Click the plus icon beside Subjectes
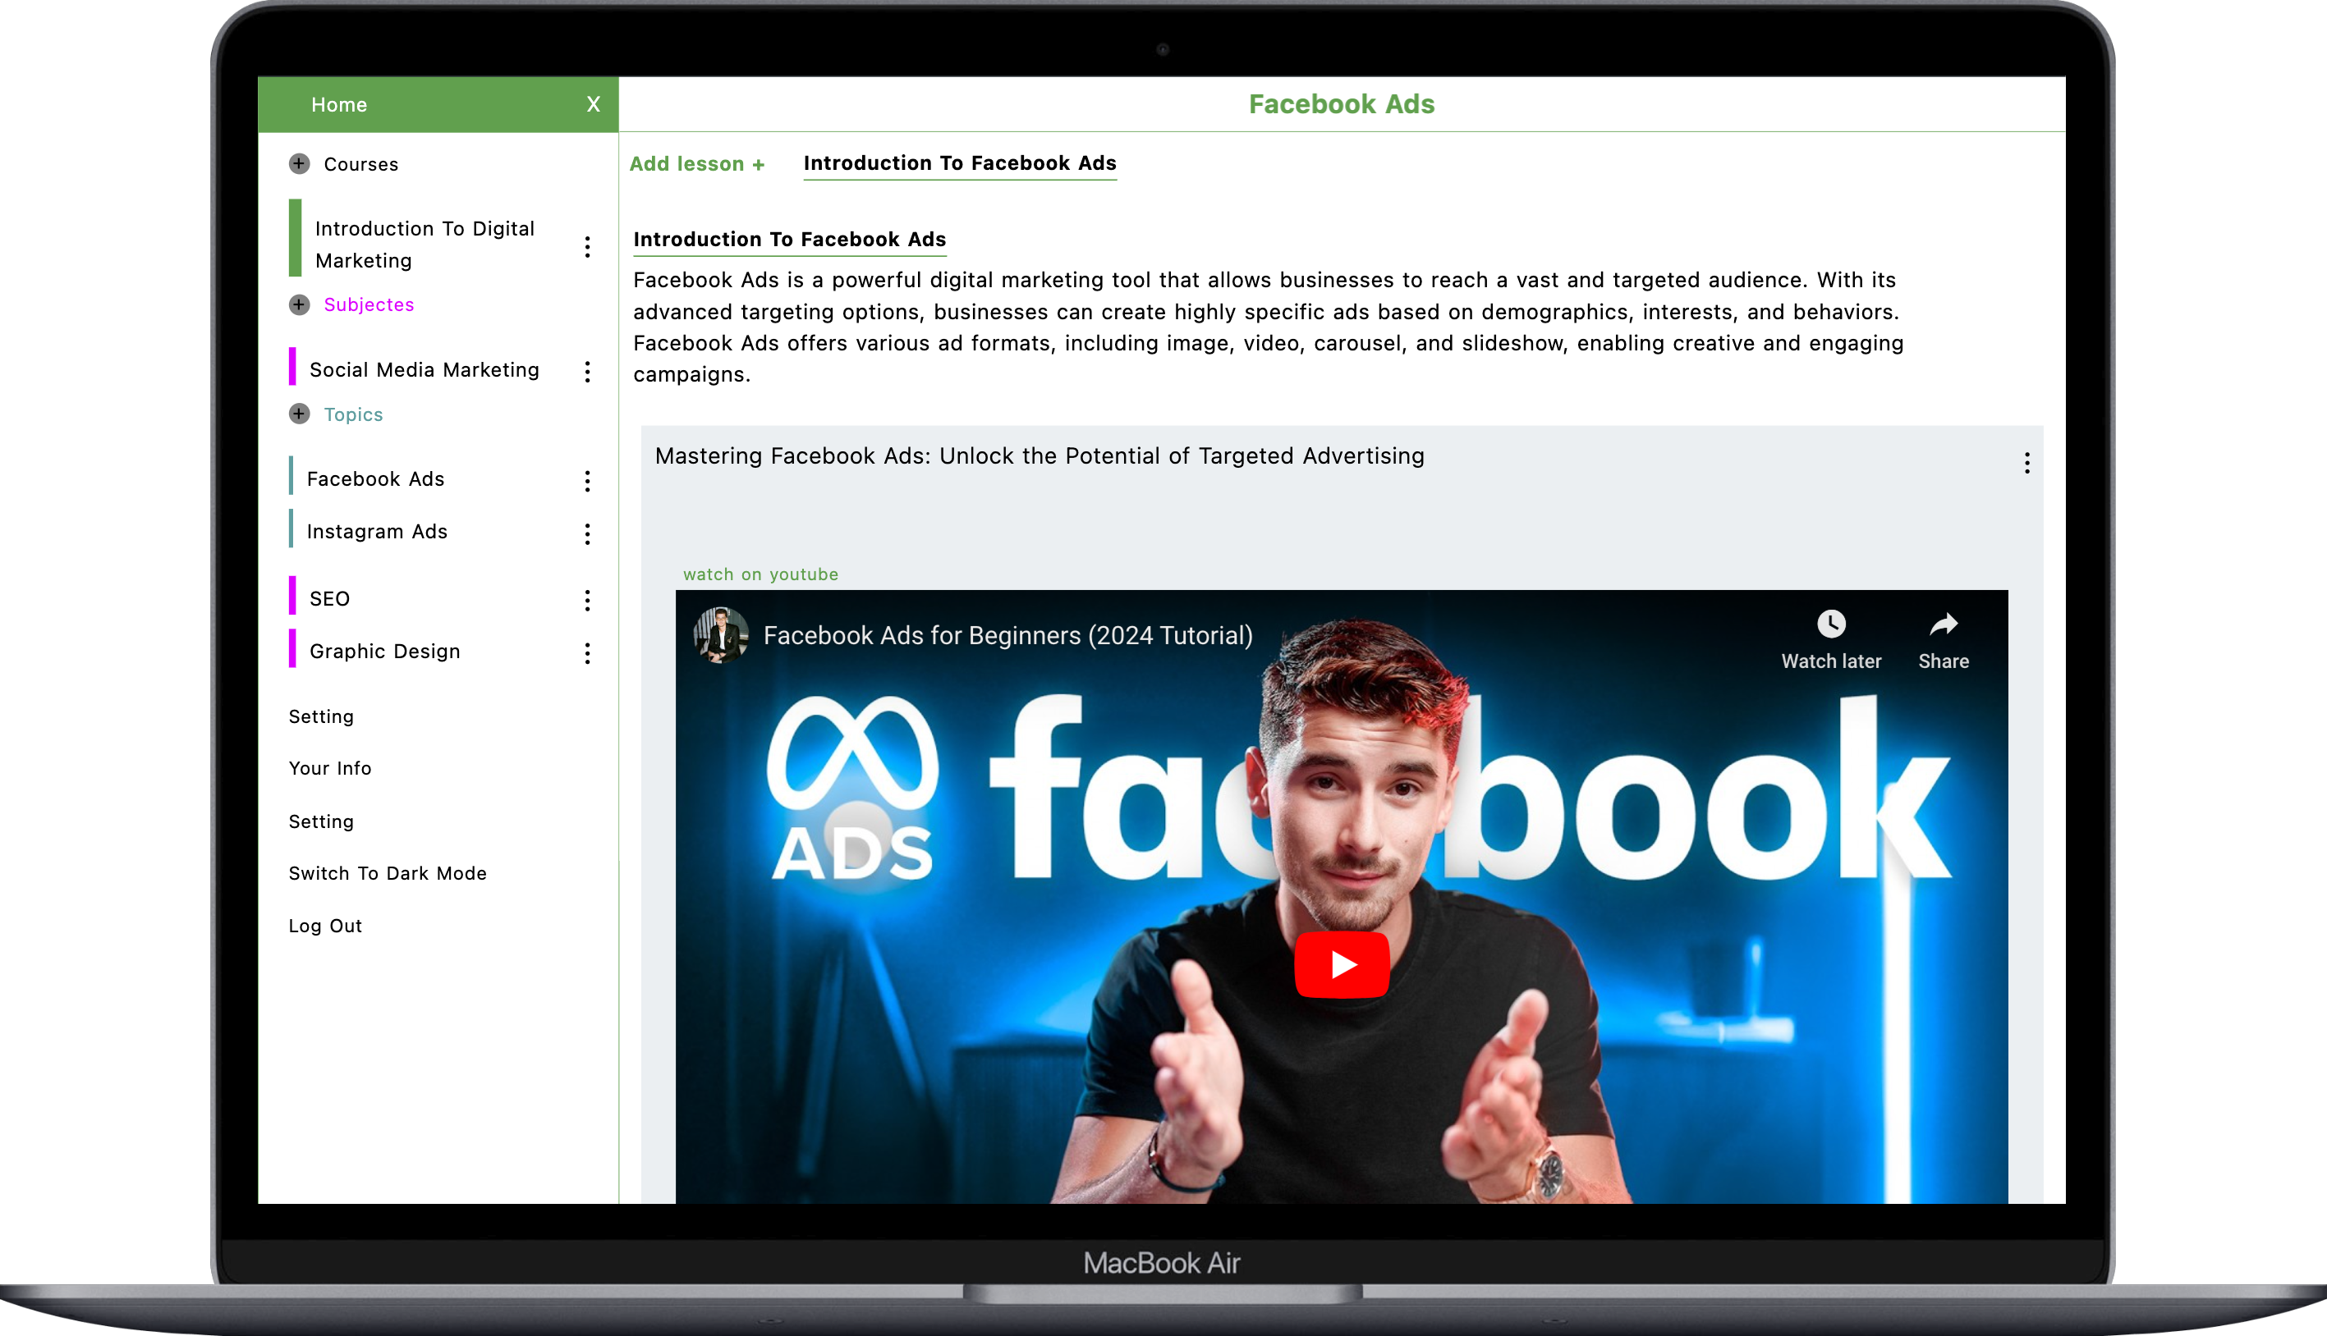Screen dimensions: 2327x1336 point(299,304)
